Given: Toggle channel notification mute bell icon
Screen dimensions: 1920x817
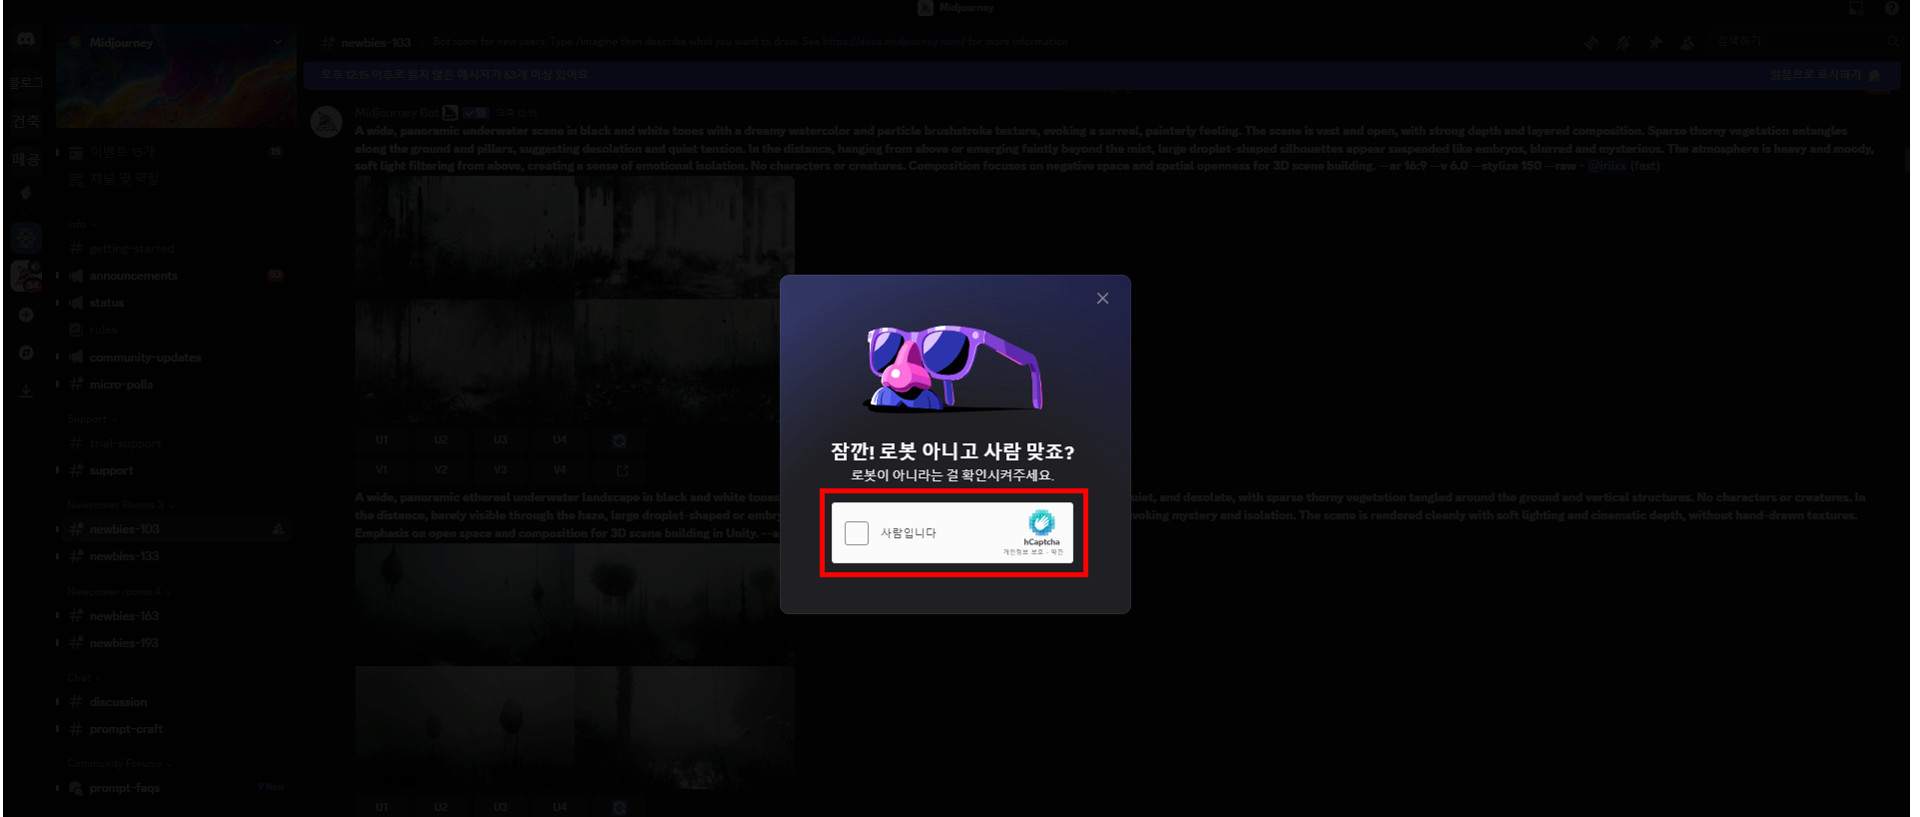Looking at the screenshot, I should point(1623,42).
